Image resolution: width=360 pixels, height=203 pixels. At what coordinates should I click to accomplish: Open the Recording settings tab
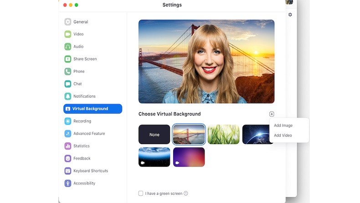pos(82,121)
